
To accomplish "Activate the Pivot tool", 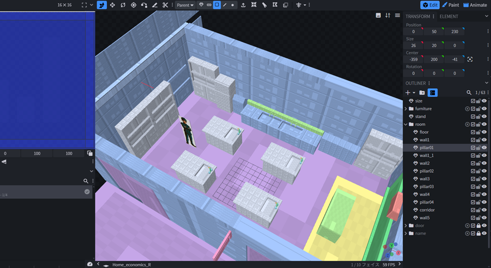I will pyautogui.click(x=134, y=5).
